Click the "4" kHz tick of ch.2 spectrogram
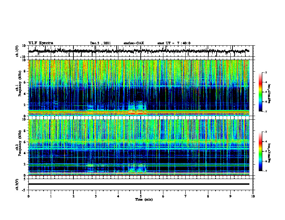 (25, 153)
